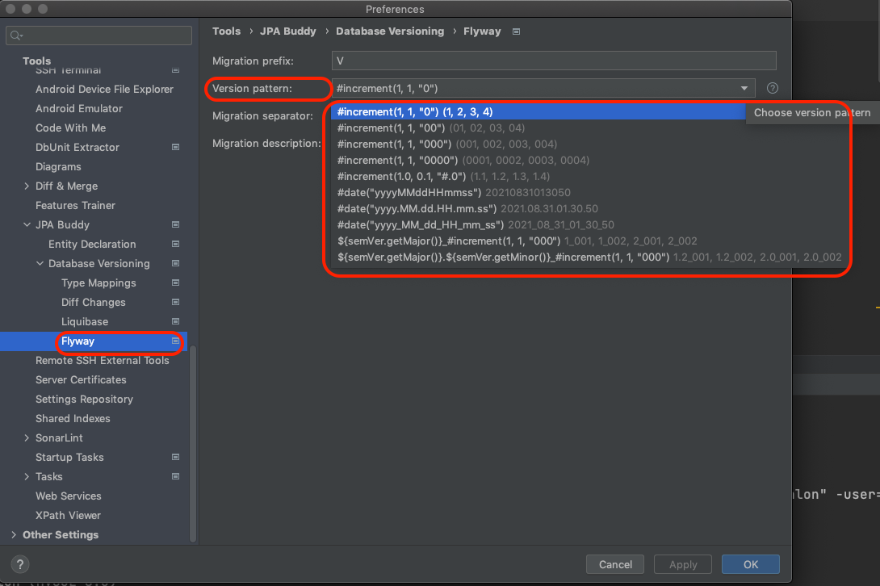Select Android Device File Explorer settings
The height and width of the screenshot is (586, 880).
pos(104,90)
